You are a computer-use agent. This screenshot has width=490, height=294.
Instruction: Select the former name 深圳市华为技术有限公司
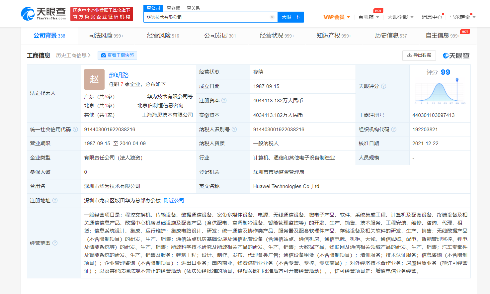(x=112, y=186)
